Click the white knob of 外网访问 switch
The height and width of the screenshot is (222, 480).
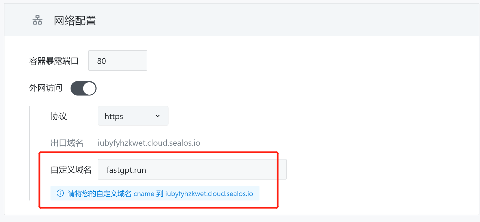(x=89, y=88)
